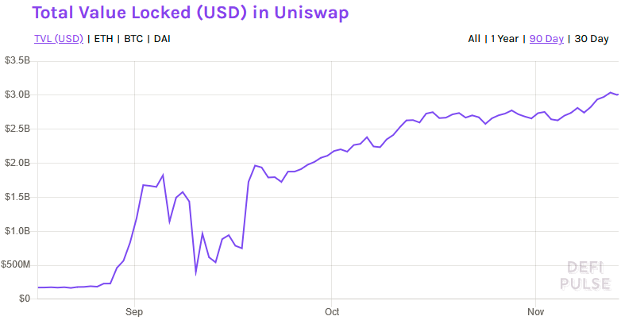Click the line's lowest dip in mid-September
The height and width of the screenshot is (320, 621).
click(195, 273)
